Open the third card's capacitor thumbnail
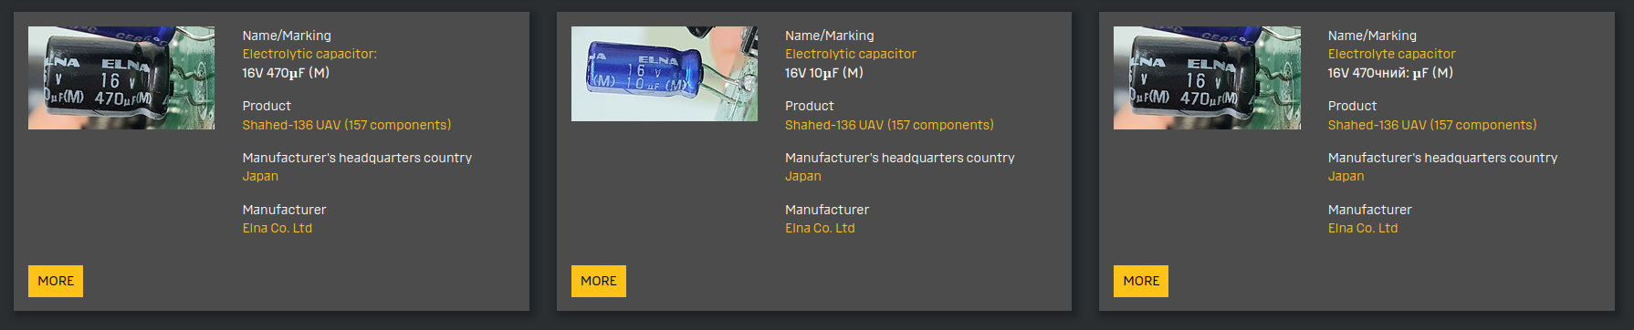 (x=1207, y=77)
